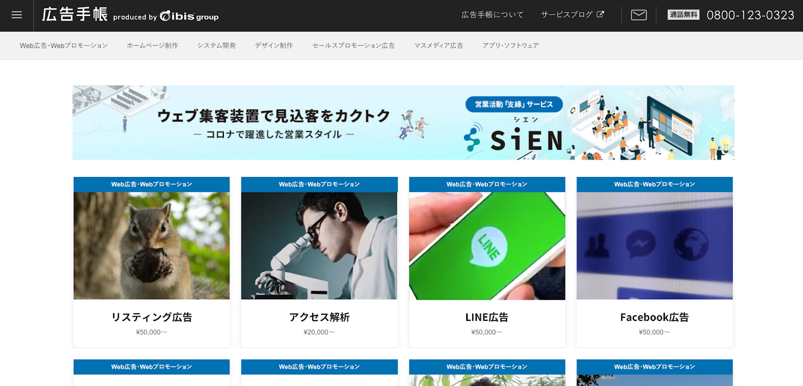
Task: Open the squirrel image of リスティング広告
Action: pos(152,246)
